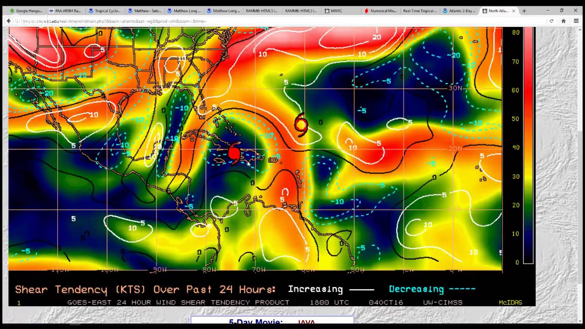
Task: Switch to the Google Hango... tab
Action: [27, 11]
